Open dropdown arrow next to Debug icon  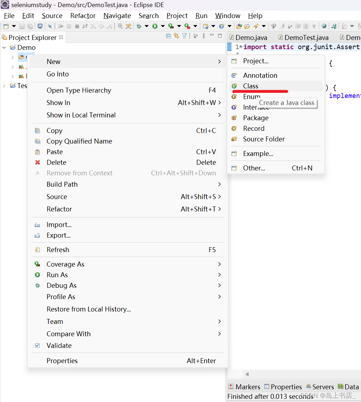pyautogui.click(x=146, y=26)
